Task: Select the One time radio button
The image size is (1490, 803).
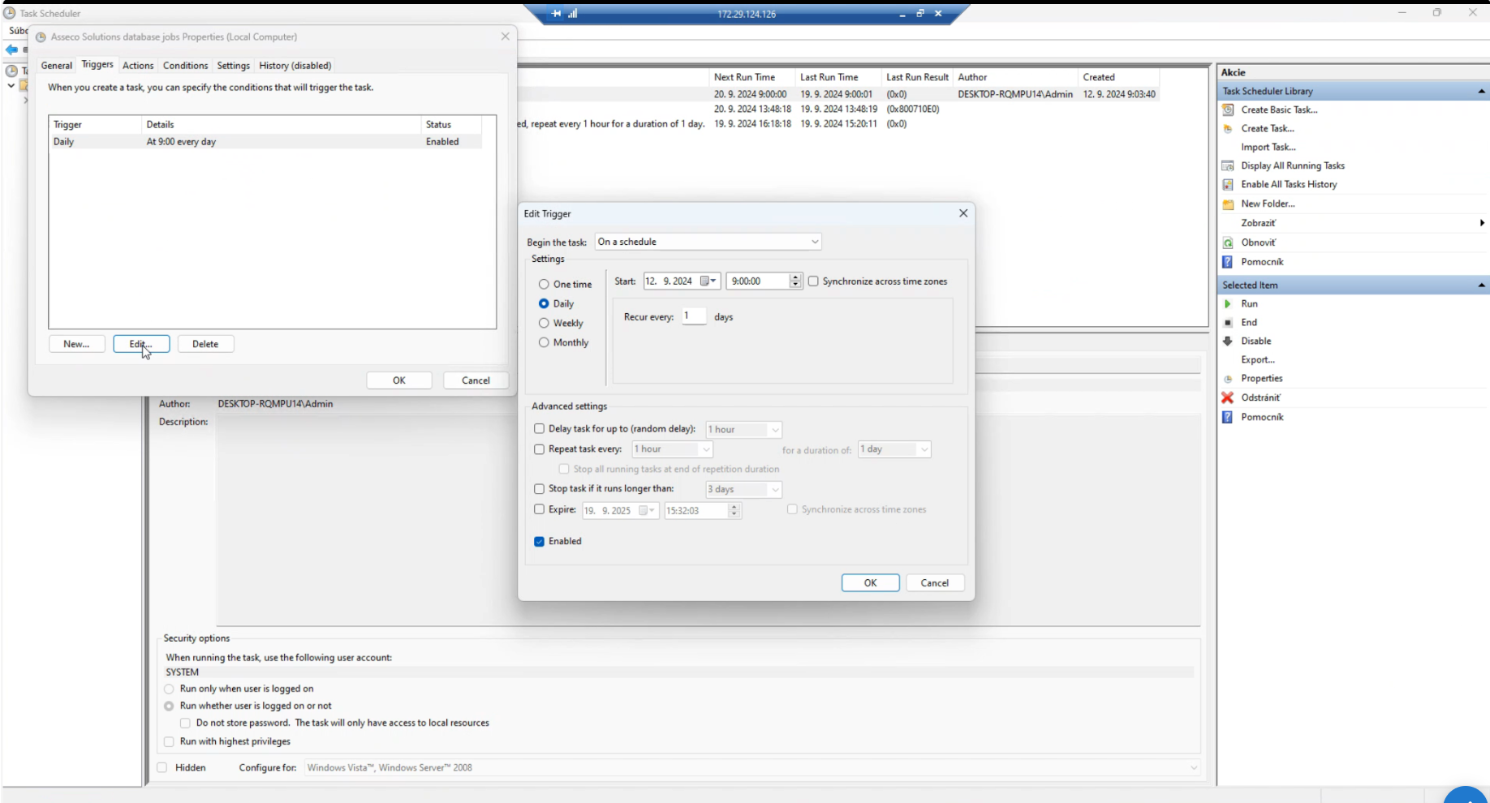Action: (544, 285)
